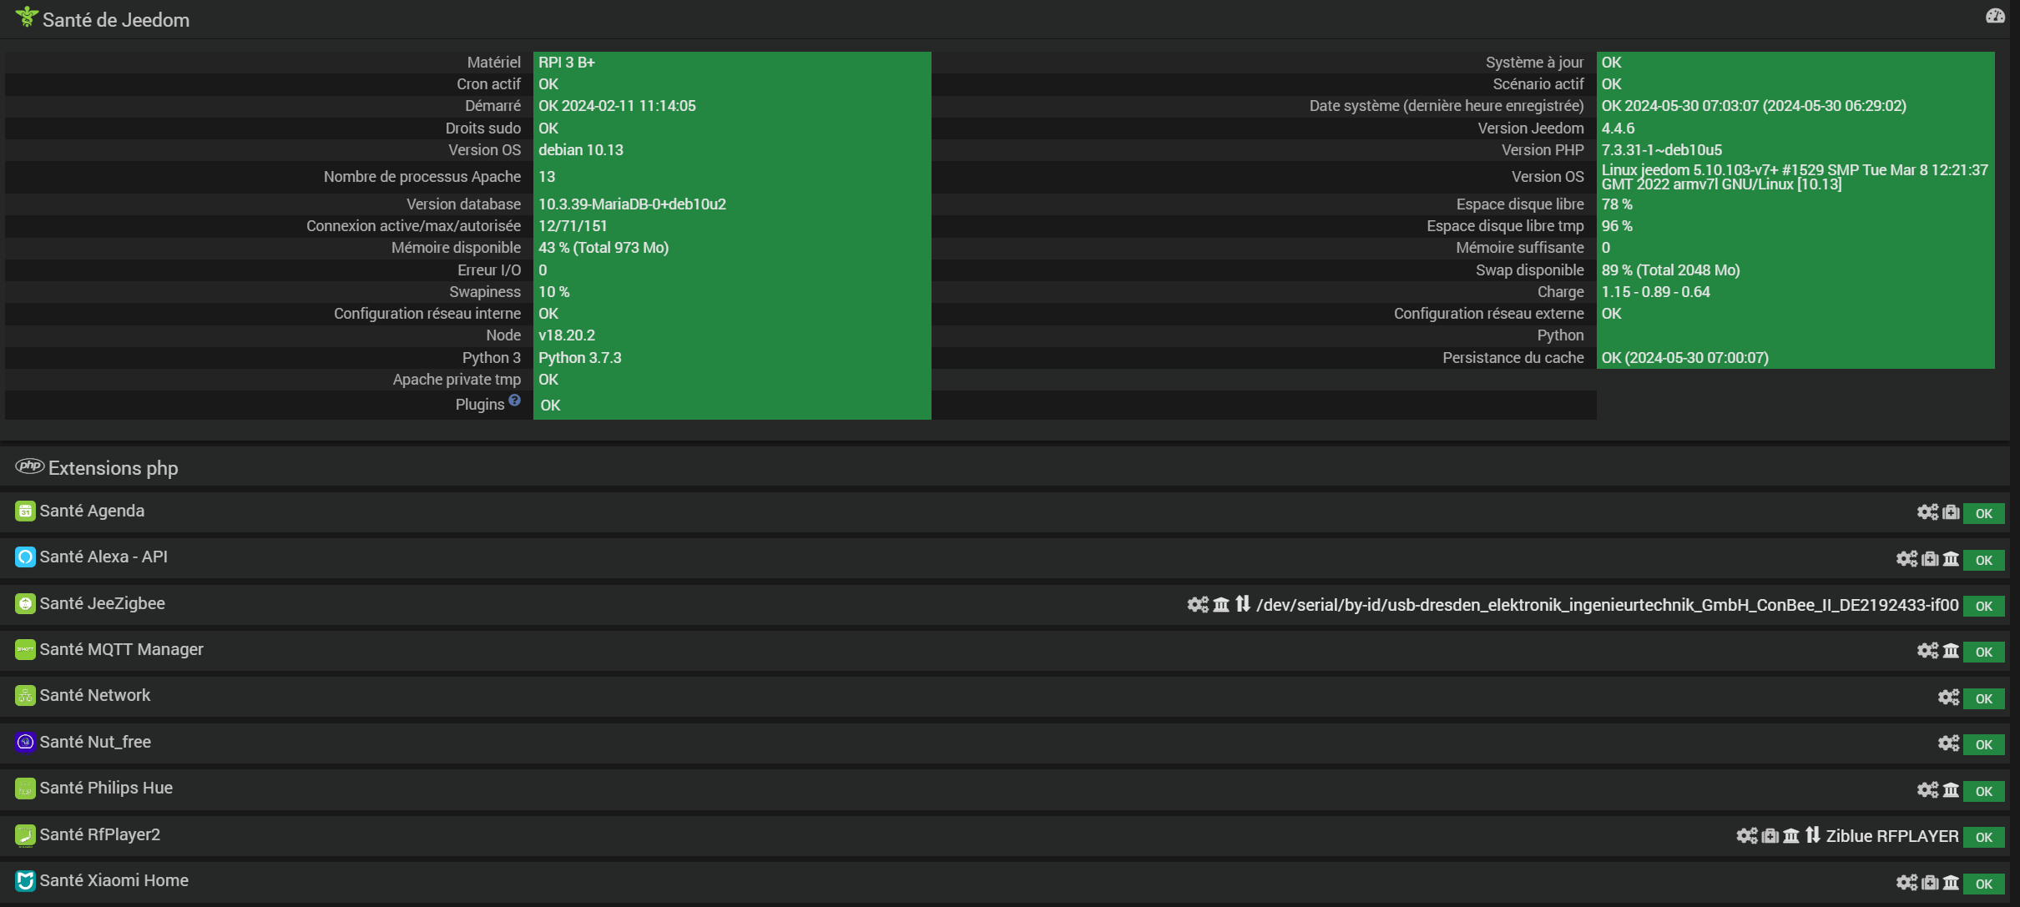
Task: Click the columns building icon in RfPlayer2 row
Action: coord(1791,836)
